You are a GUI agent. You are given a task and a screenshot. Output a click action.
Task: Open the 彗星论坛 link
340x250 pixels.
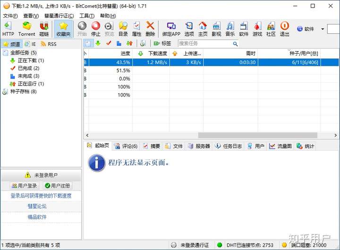[x=37, y=206]
